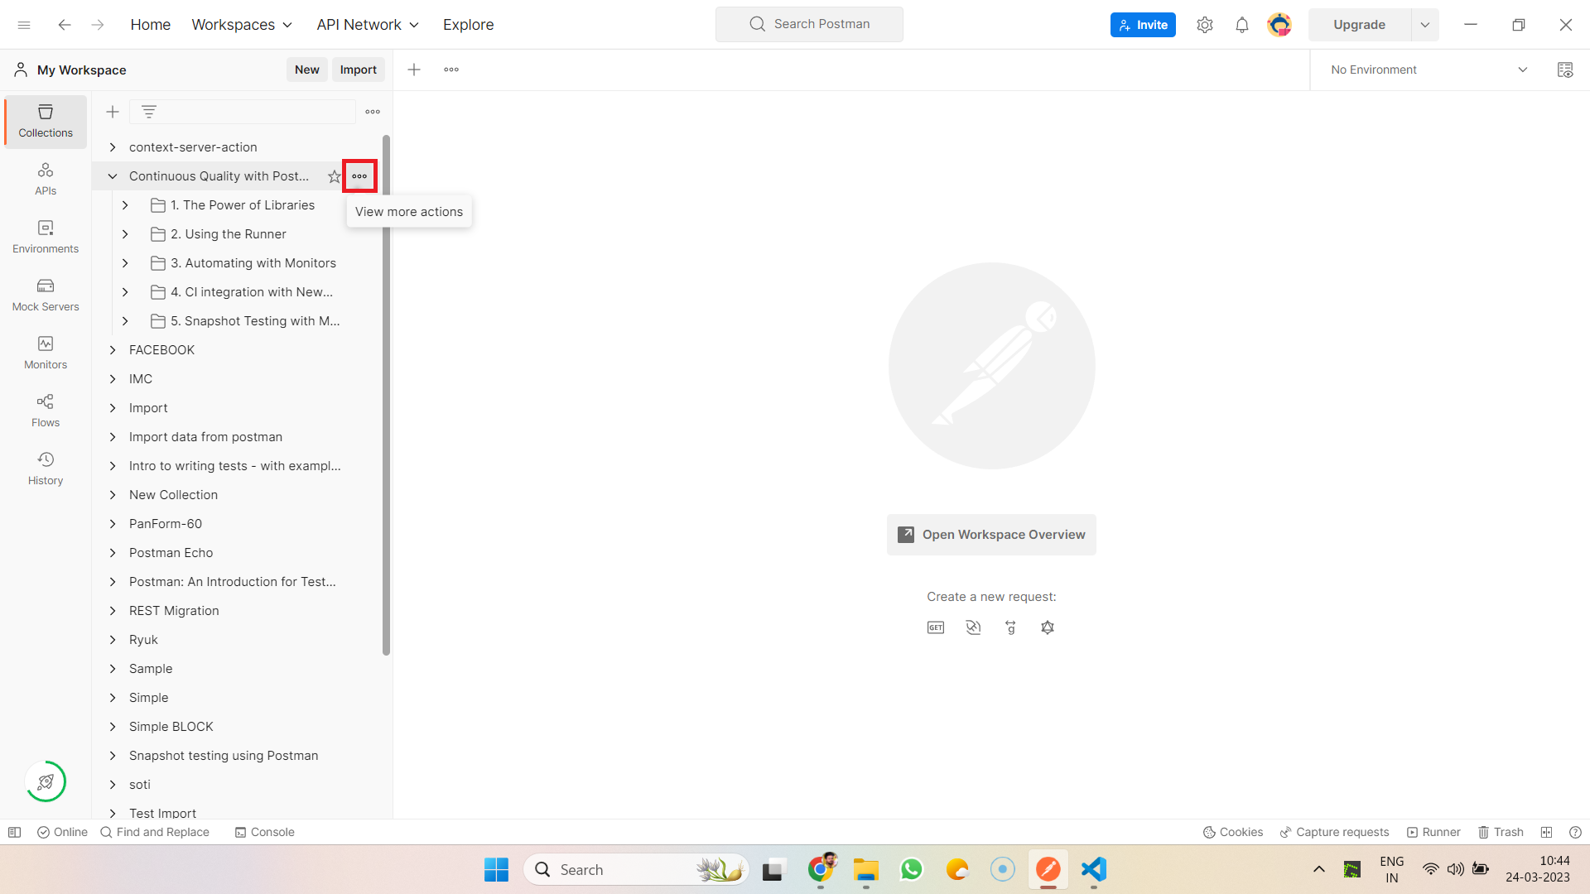Open Visual Studio Code from taskbar
The width and height of the screenshot is (1590, 894).
[1093, 869]
